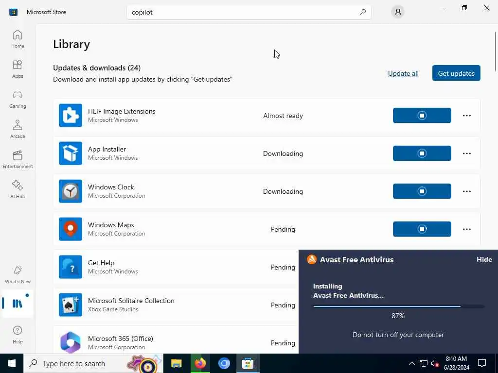This screenshot has width=498, height=373.
Task: Open Chrome from the taskbar
Action: coord(224,363)
